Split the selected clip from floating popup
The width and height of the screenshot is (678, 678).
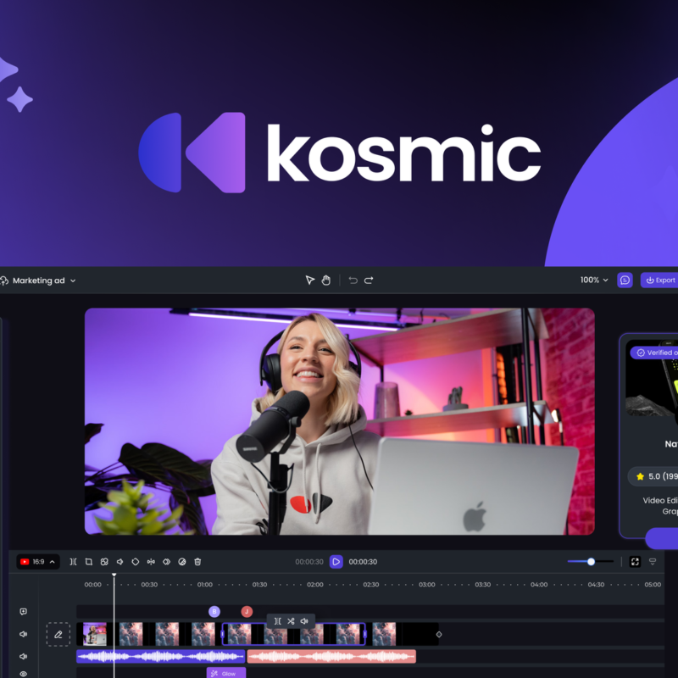pos(278,621)
